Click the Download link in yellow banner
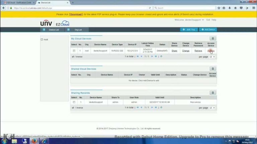The height and width of the screenshot is (144, 257). point(76,14)
